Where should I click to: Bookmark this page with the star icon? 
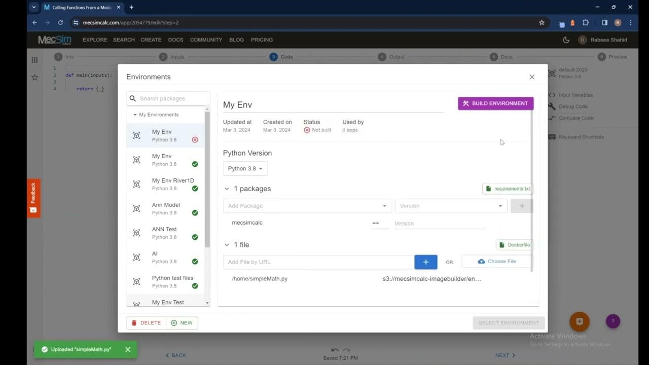coord(542,23)
